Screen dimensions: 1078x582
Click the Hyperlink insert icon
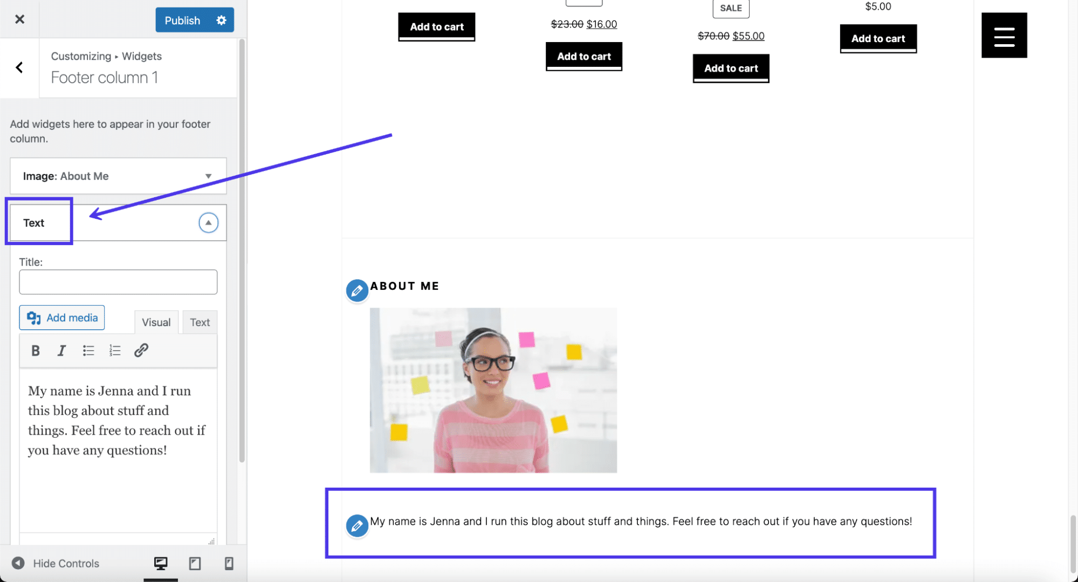click(x=141, y=350)
